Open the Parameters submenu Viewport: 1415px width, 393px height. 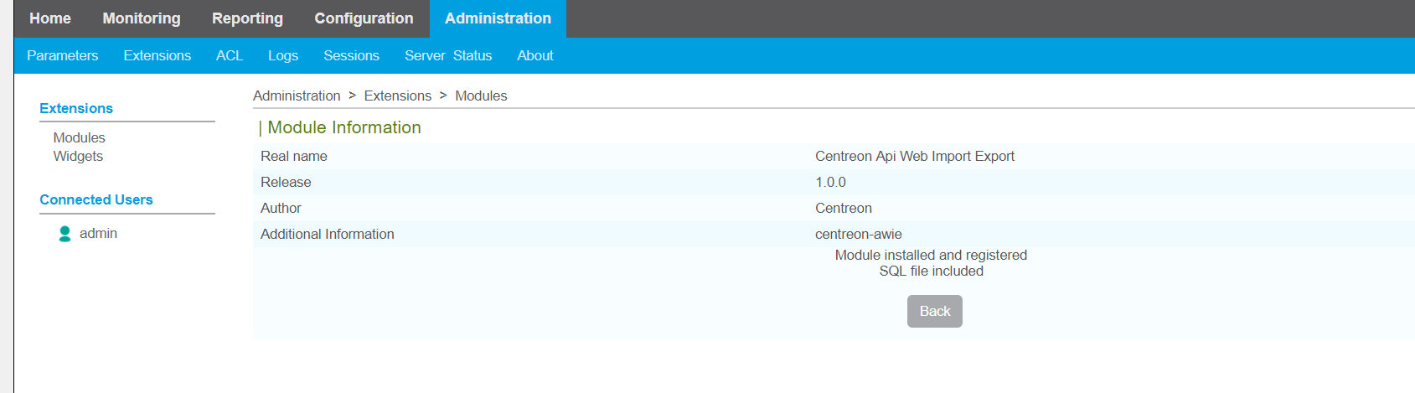point(63,55)
